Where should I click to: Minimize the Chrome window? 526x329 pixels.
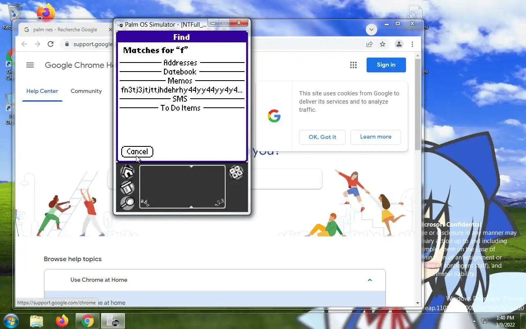pos(387,24)
